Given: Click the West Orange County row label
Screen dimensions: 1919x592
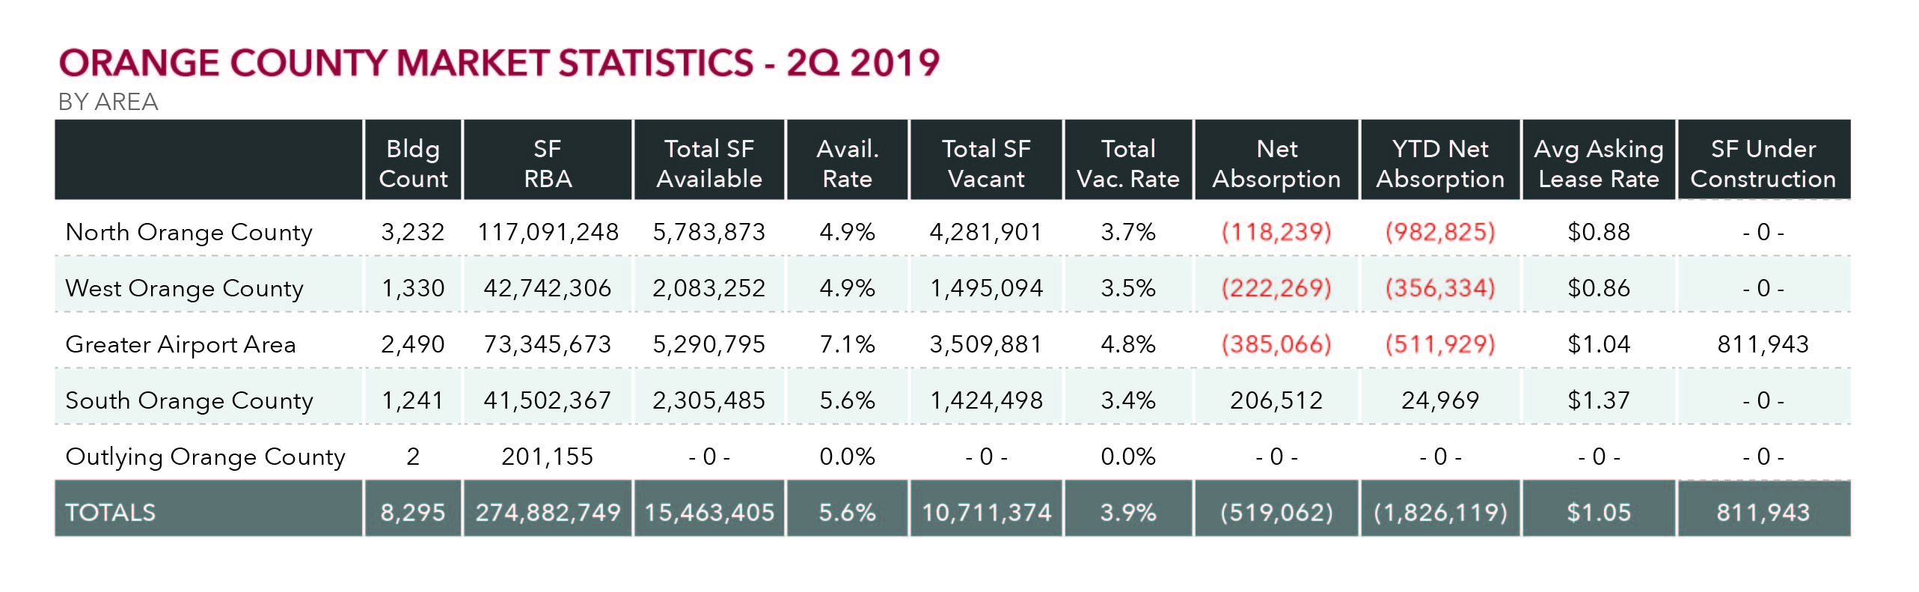Looking at the screenshot, I should (x=184, y=288).
